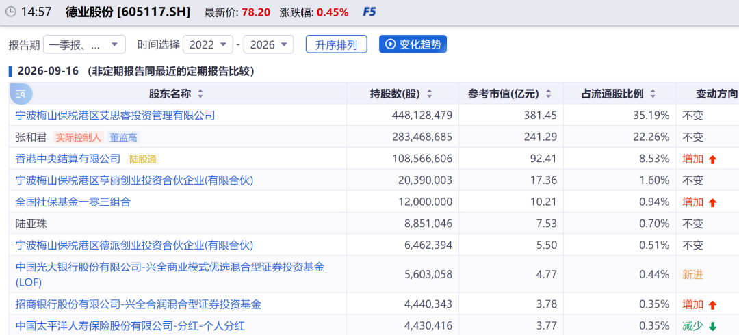Screen dimensions: 739x335
Task: Click latest price value 78.20
Action: pos(256,12)
